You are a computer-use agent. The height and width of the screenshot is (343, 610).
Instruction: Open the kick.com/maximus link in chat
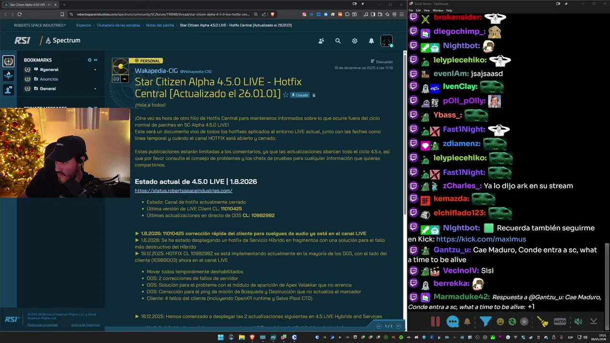[481, 239]
